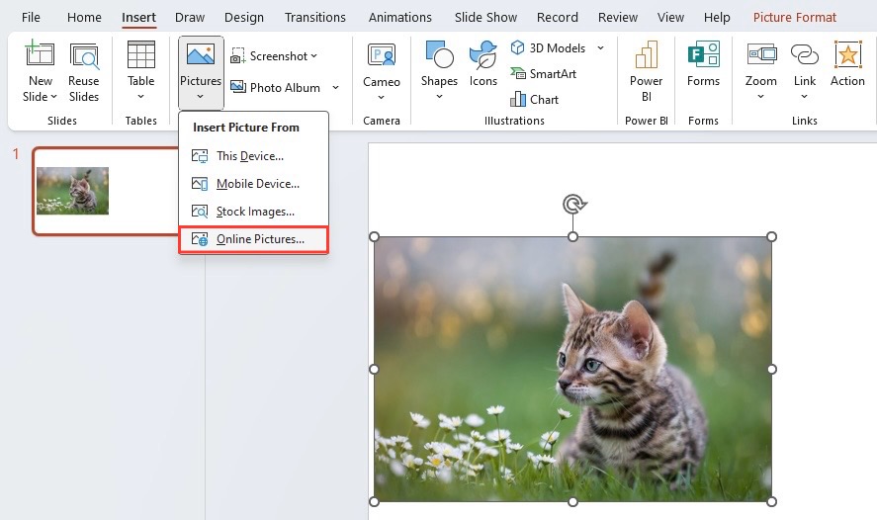Insert a Power BI report
The image size is (877, 520).
(646, 71)
